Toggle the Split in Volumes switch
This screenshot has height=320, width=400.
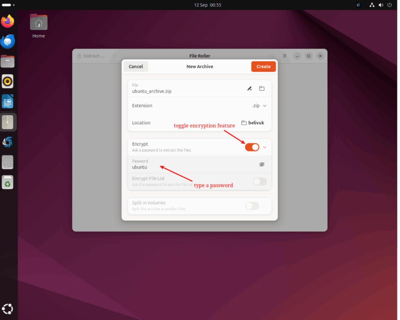252,206
